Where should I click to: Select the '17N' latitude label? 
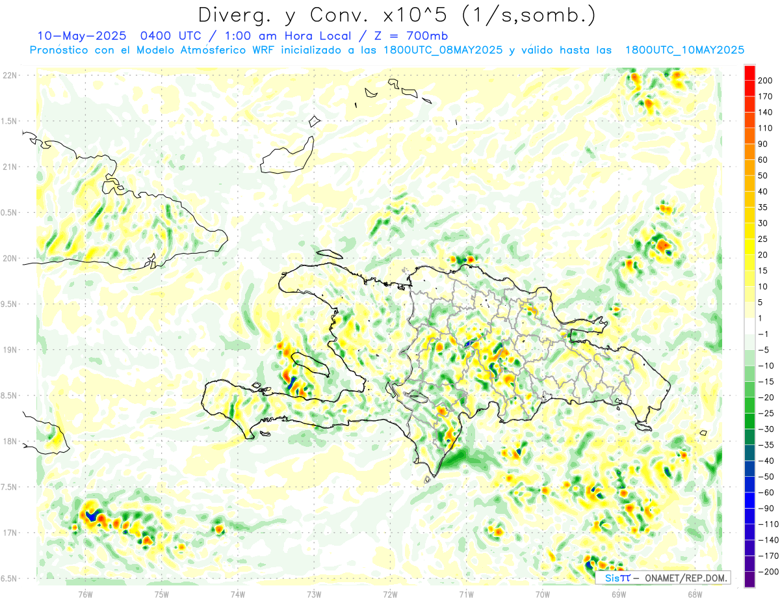point(10,533)
